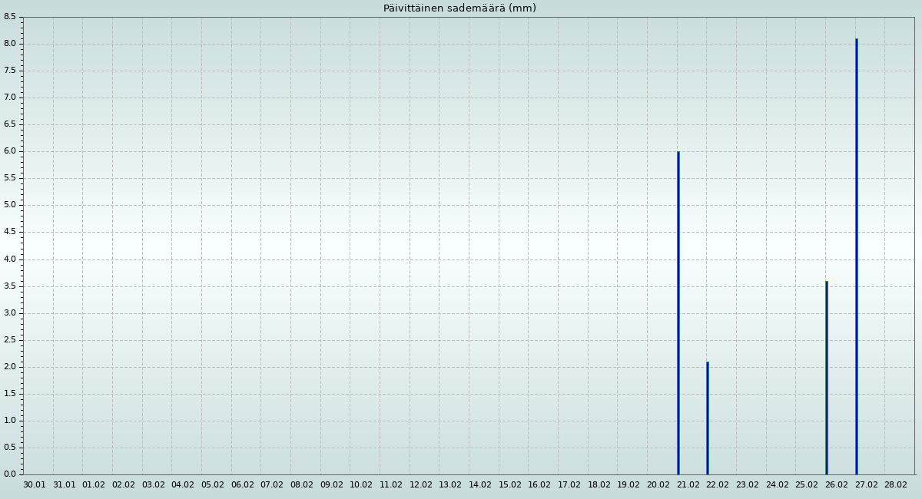Click the 24.02 date label
This screenshot has height=499, width=922.
click(x=778, y=485)
